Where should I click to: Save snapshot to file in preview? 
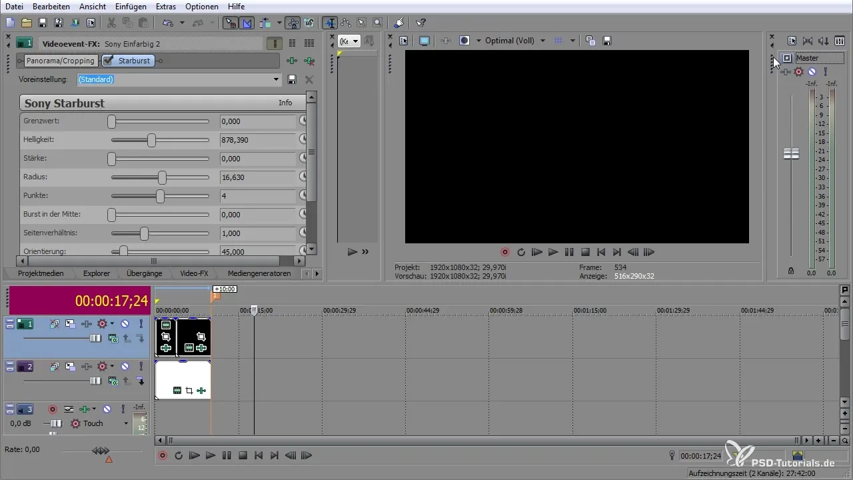[607, 41]
